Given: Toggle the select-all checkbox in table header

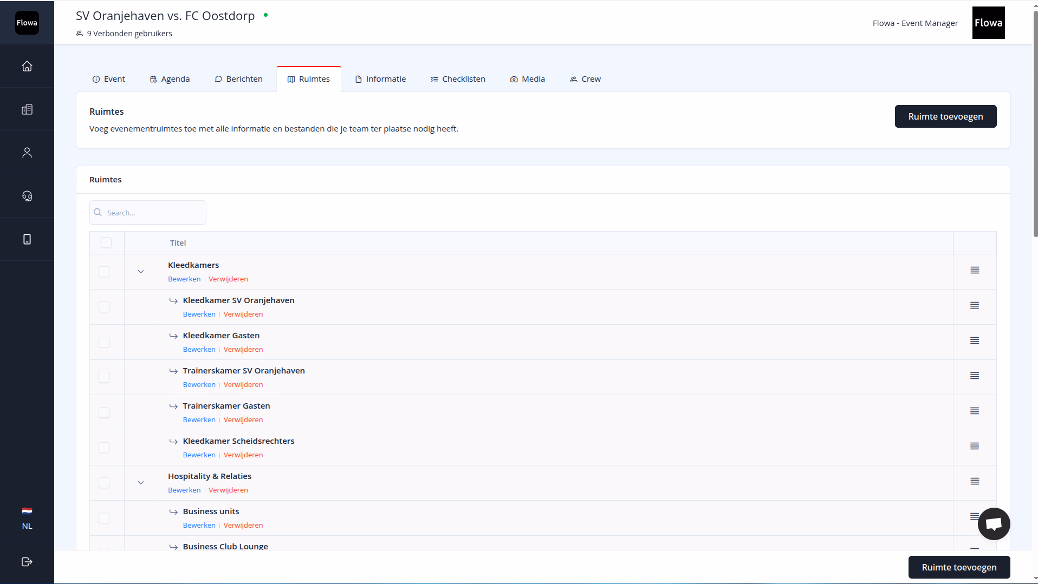Looking at the screenshot, I should [106, 242].
